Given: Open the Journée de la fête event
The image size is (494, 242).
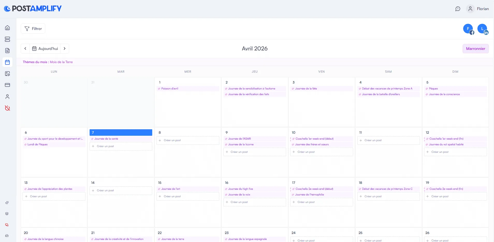Looking at the screenshot, I should tap(322, 89).
